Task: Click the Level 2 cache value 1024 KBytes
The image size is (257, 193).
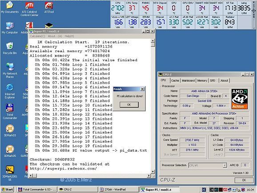Action: click(237, 150)
